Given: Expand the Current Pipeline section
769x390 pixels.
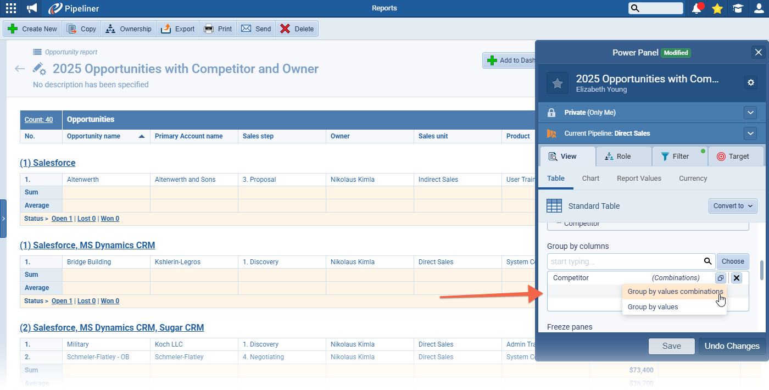Looking at the screenshot, I should click(750, 133).
